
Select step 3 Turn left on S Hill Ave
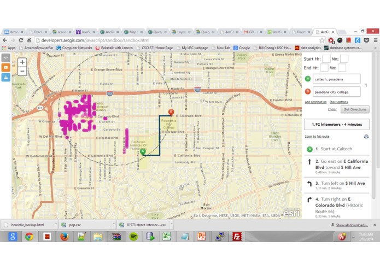pyautogui.click(x=337, y=185)
